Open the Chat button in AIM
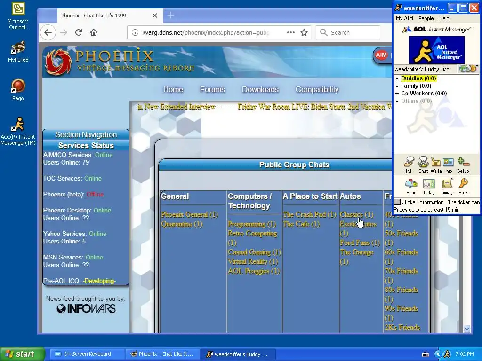Screen dimensions: 482x361 point(423,165)
